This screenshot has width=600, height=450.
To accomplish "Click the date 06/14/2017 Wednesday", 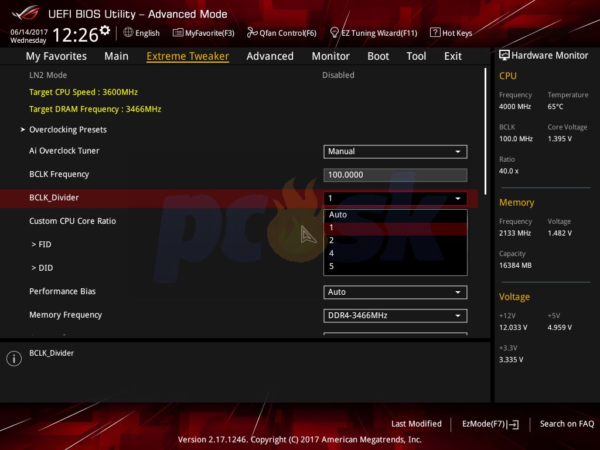I will 29,36.
